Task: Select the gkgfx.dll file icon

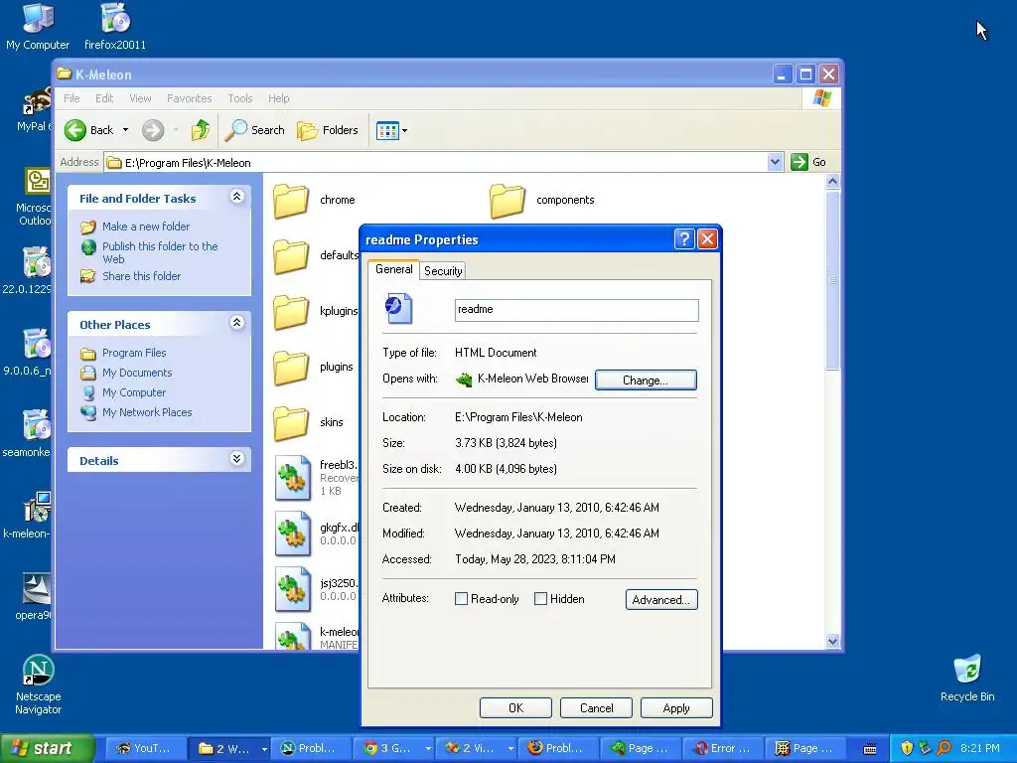Action: [x=293, y=534]
